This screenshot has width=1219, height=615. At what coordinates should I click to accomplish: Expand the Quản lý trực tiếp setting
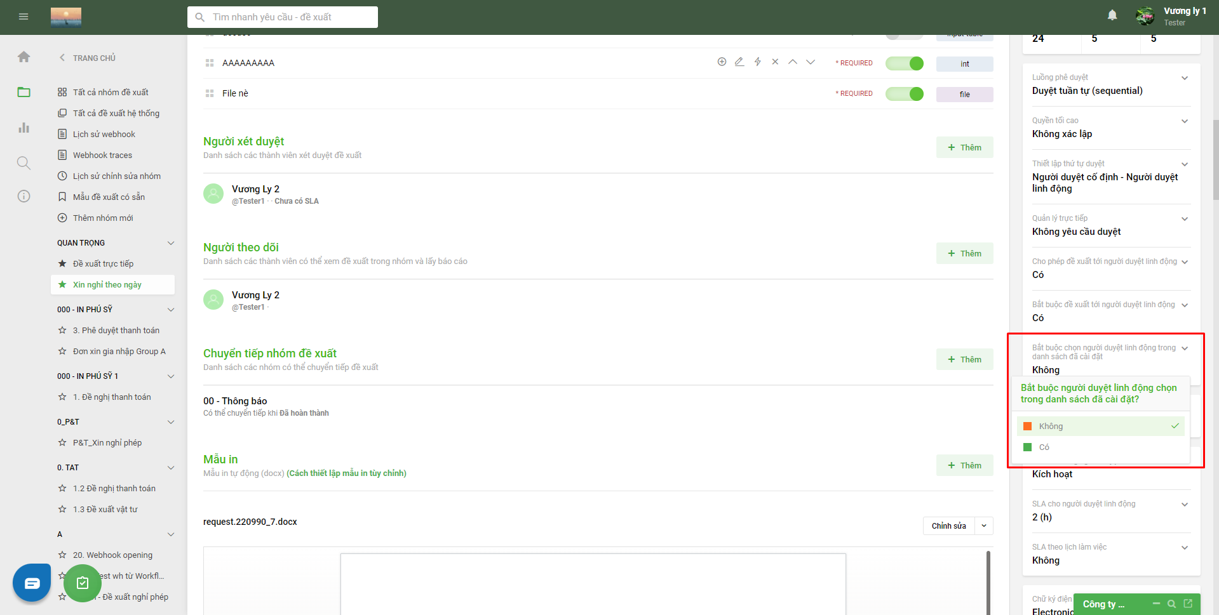tap(1185, 219)
